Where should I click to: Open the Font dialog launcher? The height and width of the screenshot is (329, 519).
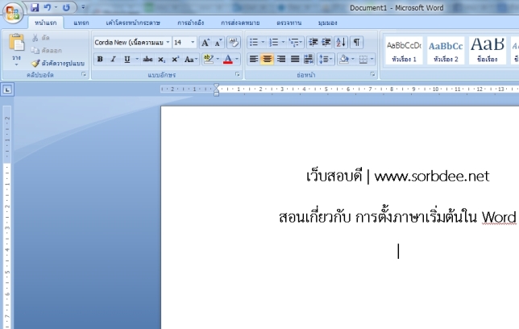237,74
